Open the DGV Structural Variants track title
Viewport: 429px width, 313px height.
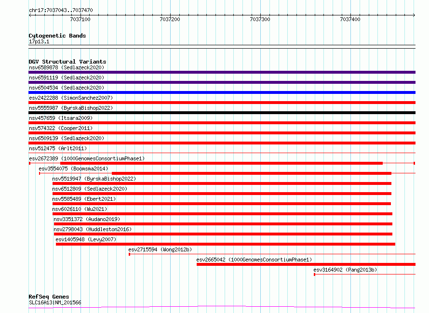click(67, 62)
